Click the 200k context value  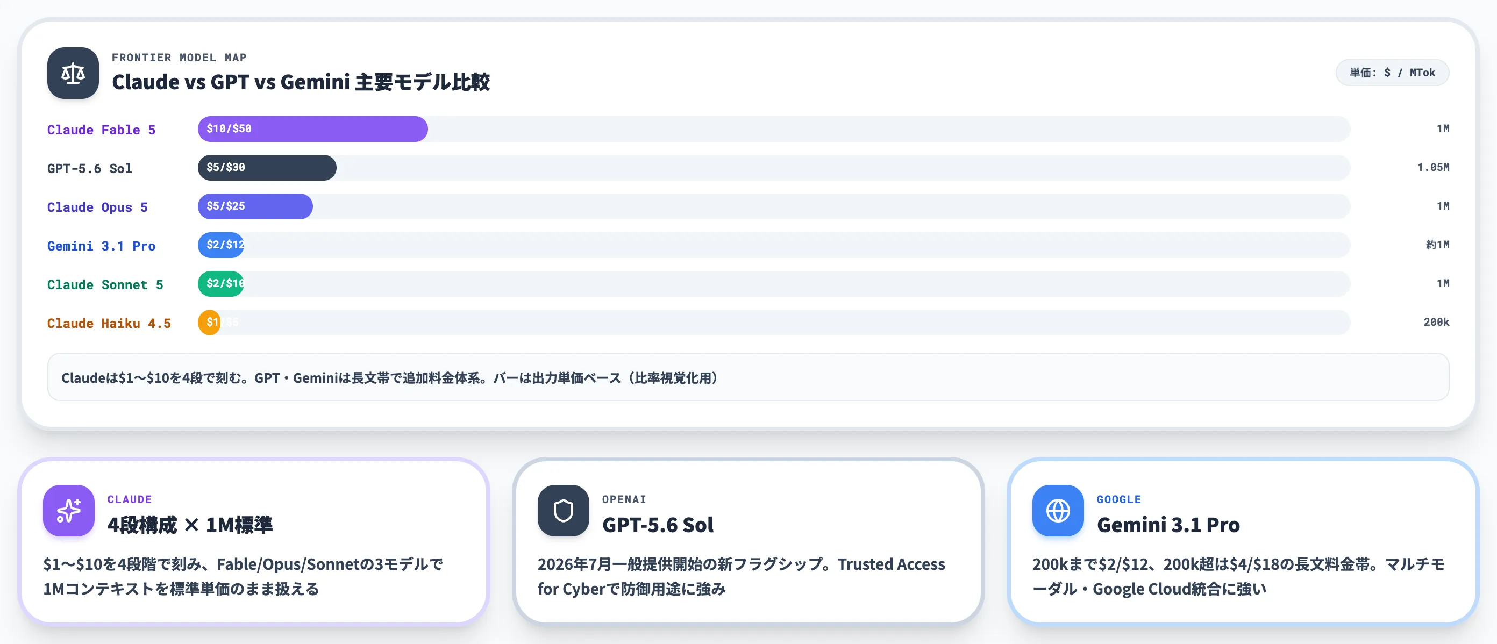coord(1436,322)
